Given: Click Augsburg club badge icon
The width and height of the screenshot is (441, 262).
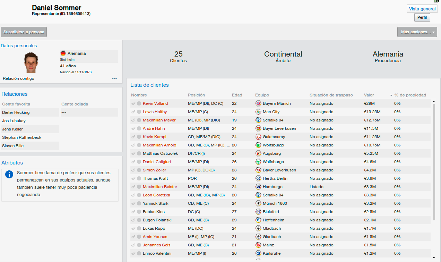Looking at the screenshot, I should point(258,153).
